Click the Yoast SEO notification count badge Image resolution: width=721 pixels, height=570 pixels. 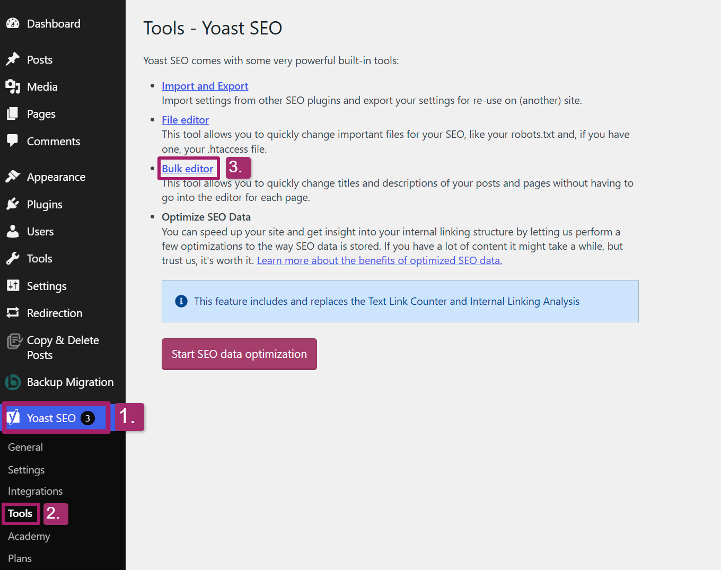87,418
